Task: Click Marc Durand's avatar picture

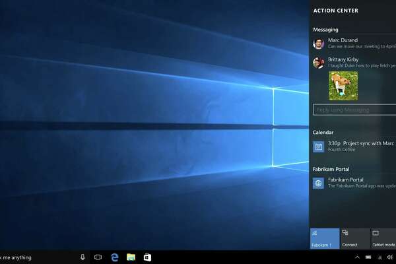Action: 319,44
